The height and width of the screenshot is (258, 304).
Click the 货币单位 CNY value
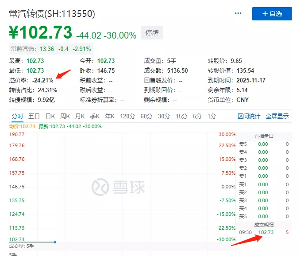(x=242, y=100)
